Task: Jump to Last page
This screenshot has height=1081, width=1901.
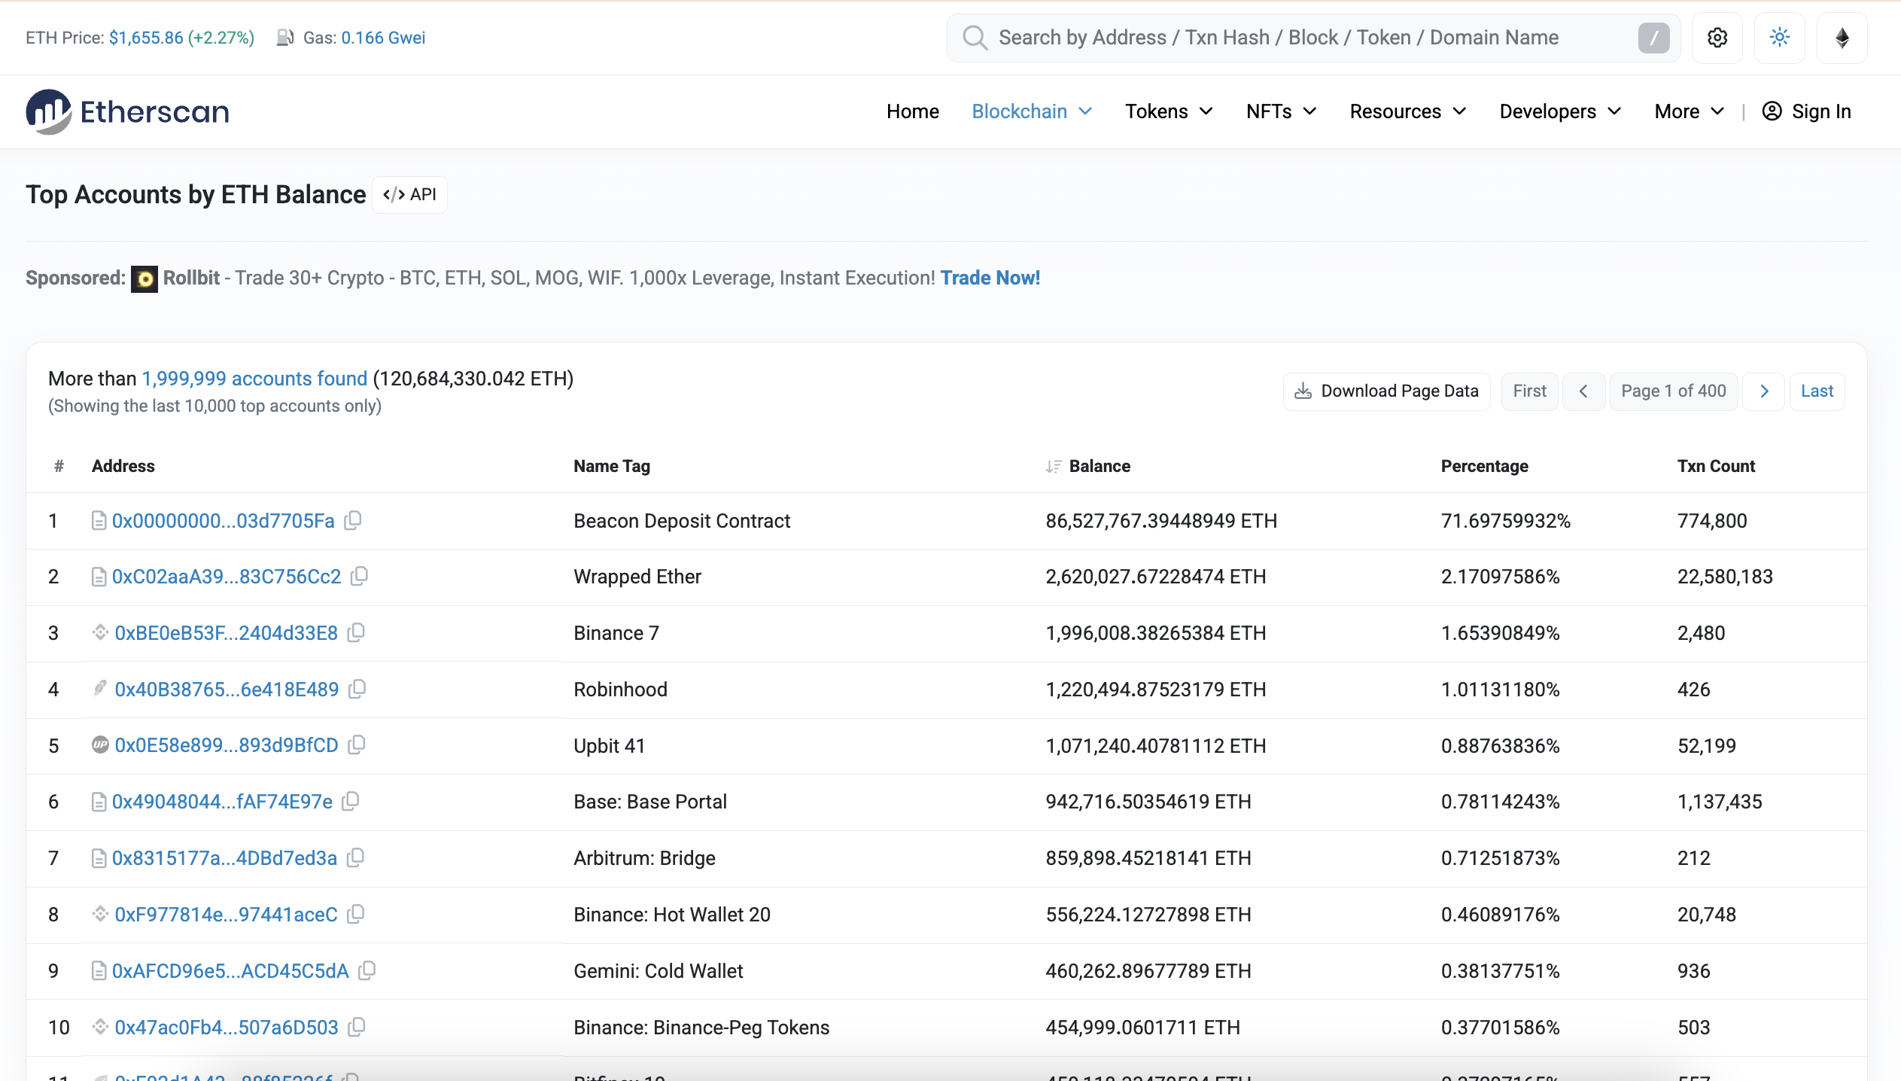Action: coord(1817,391)
